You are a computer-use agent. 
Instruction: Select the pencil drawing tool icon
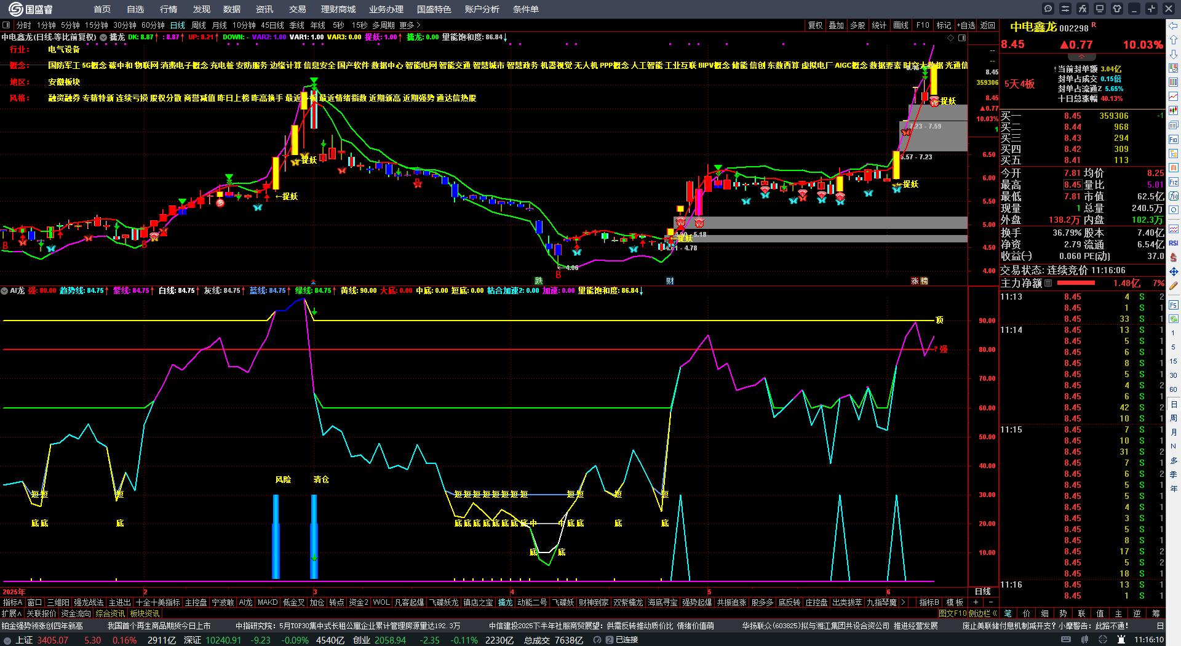click(x=1173, y=285)
